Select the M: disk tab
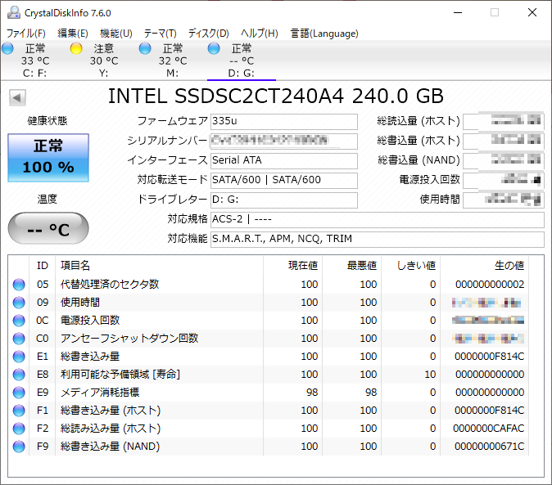This screenshot has width=552, height=485. [x=173, y=61]
